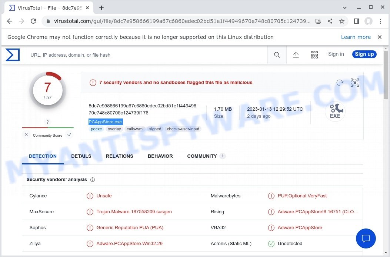The image size is (390, 257).
Task: Click the signed tag
Action: [155, 129]
